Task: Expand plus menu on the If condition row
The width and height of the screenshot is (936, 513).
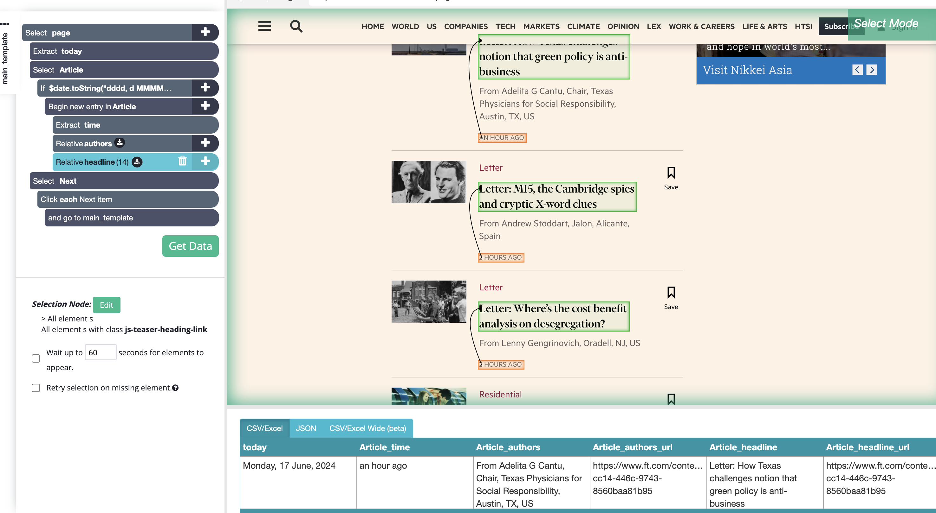Action: (x=205, y=87)
